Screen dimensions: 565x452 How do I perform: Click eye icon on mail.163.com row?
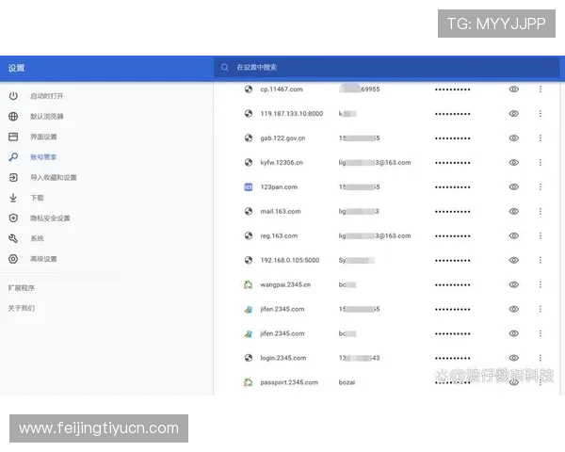tap(514, 211)
